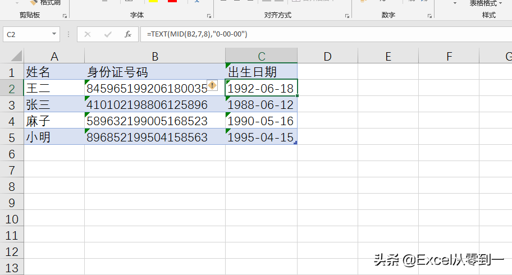Click the red font color swatch
Viewport: 512px width, 275px height.
tap(172, 1)
